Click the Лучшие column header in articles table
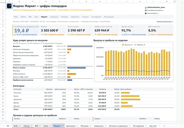Image resolution: width=184 pixels, height=128 pixels. 17,119
